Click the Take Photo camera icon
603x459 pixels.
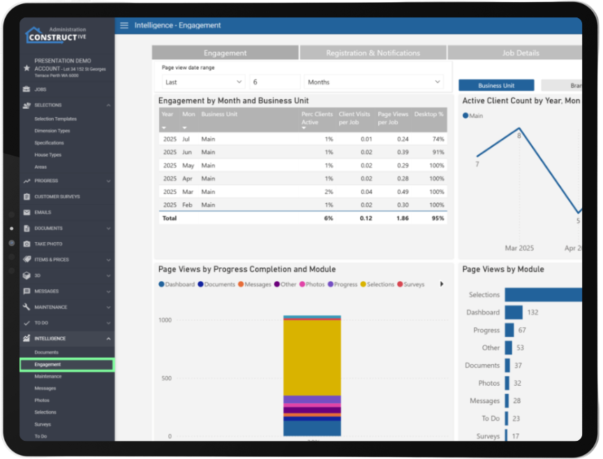[27, 243]
